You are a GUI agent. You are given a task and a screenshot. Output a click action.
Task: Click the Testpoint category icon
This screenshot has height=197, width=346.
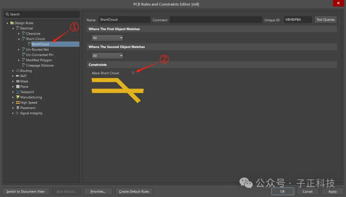pyautogui.click(x=18, y=92)
